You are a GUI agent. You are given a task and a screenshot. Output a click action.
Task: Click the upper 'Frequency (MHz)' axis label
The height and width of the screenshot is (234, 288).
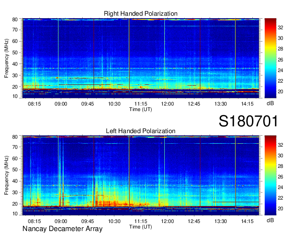(6, 58)
